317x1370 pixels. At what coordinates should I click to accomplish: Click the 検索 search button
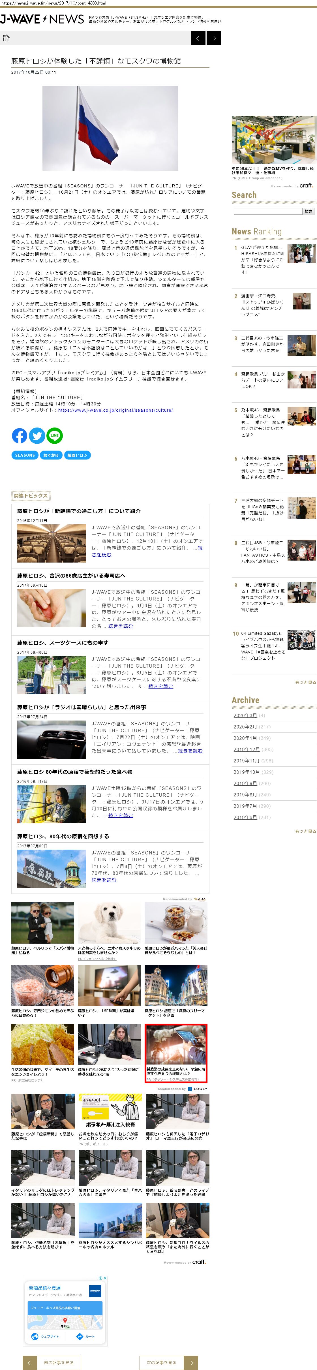pos(309,211)
